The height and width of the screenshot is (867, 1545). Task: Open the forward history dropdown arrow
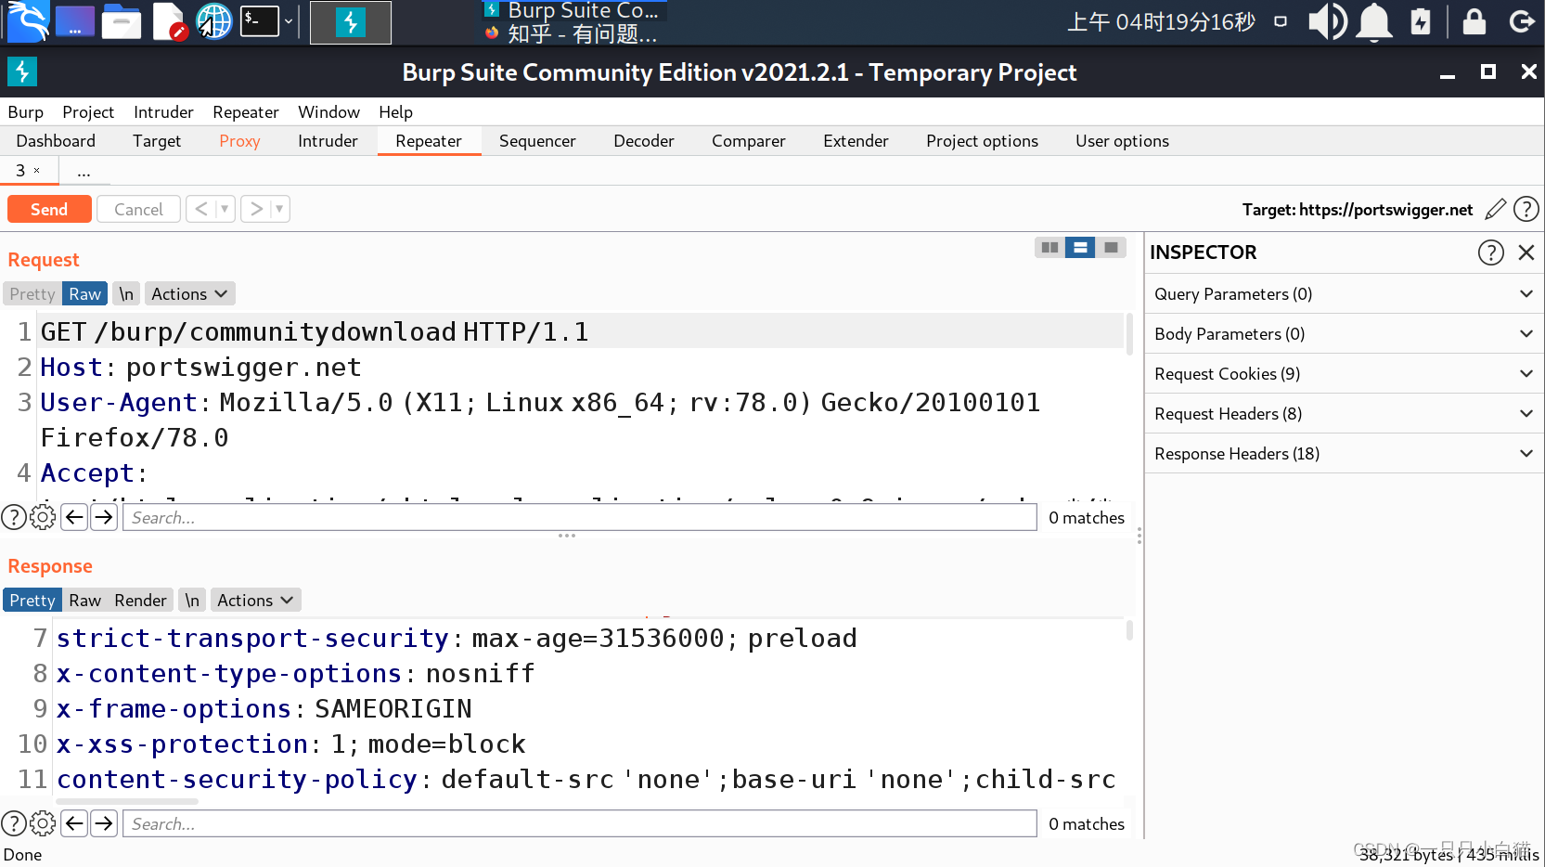click(x=279, y=209)
